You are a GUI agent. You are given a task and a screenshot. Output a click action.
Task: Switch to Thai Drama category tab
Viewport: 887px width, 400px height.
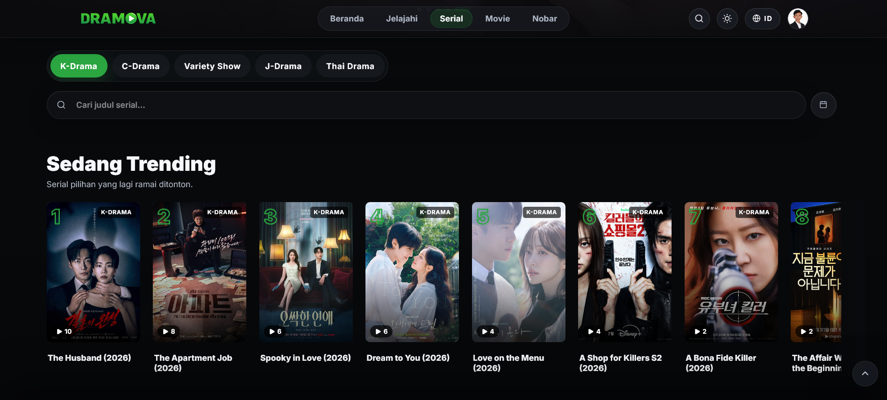351,66
